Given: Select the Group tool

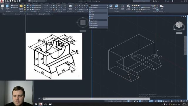Looking at the screenshot, I should 154,7.
